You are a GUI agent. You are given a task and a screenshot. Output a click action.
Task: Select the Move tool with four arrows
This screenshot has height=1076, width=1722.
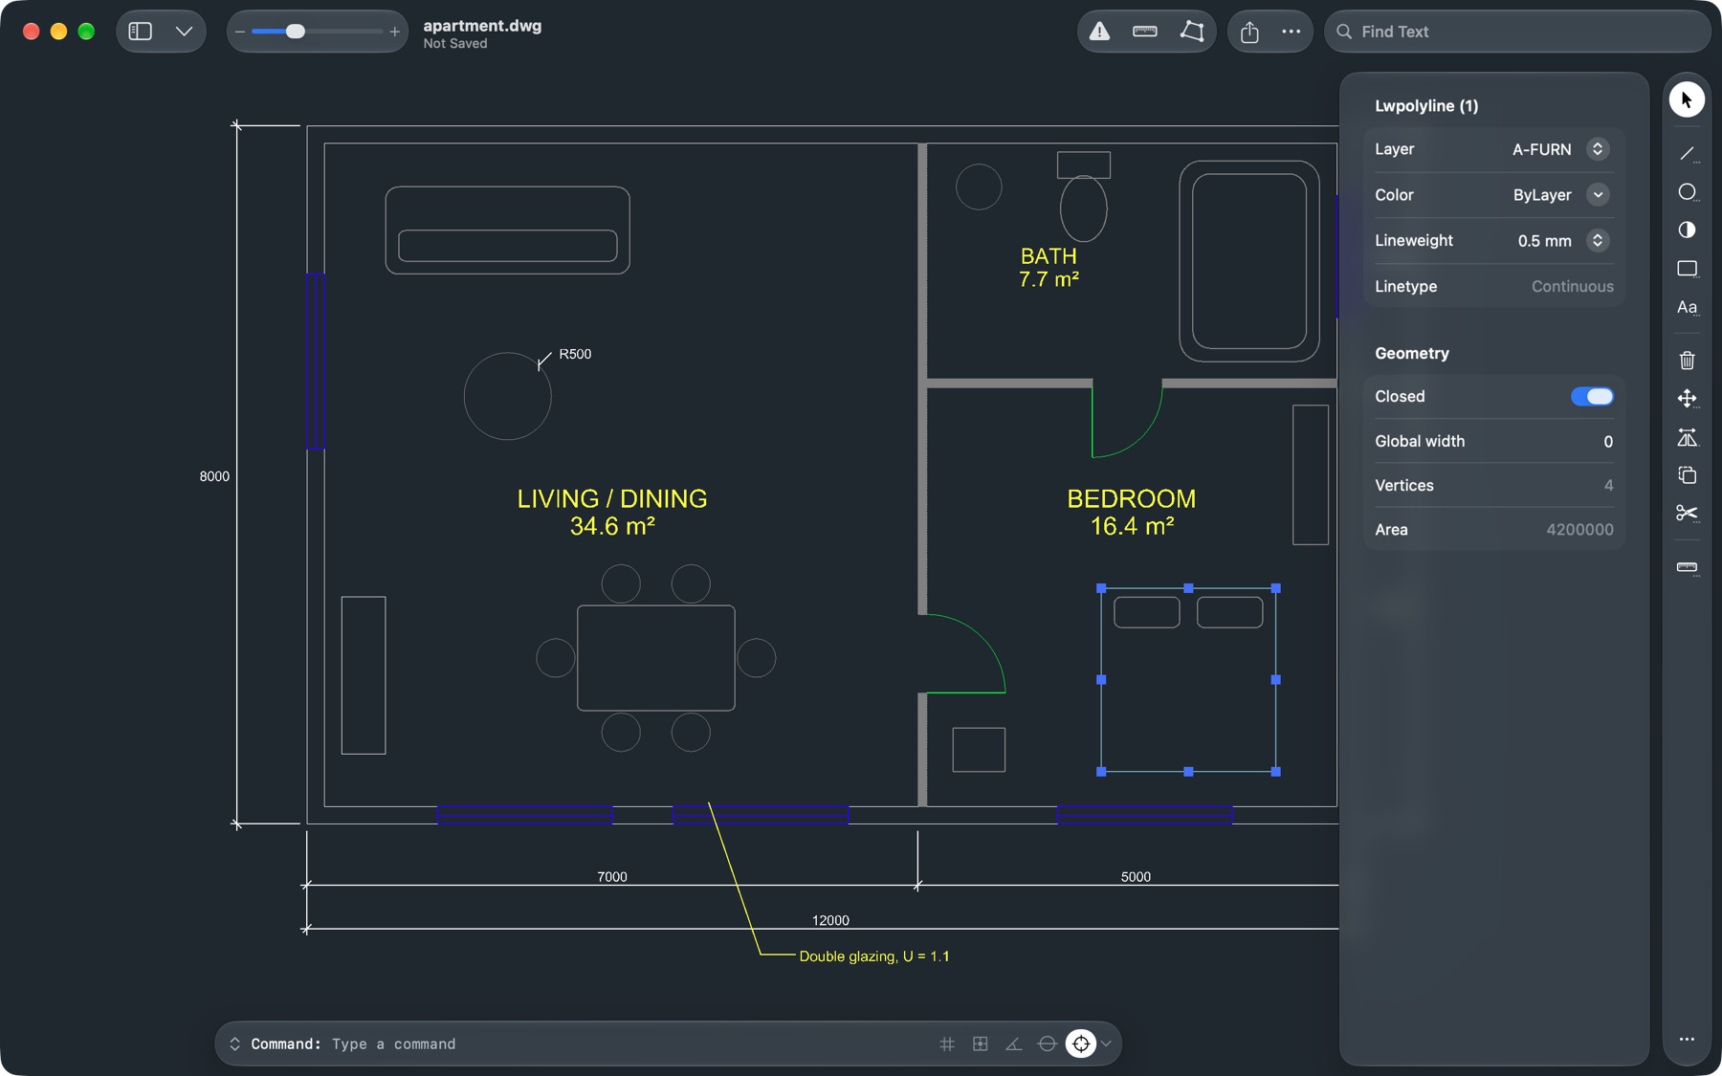pyautogui.click(x=1687, y=398)
